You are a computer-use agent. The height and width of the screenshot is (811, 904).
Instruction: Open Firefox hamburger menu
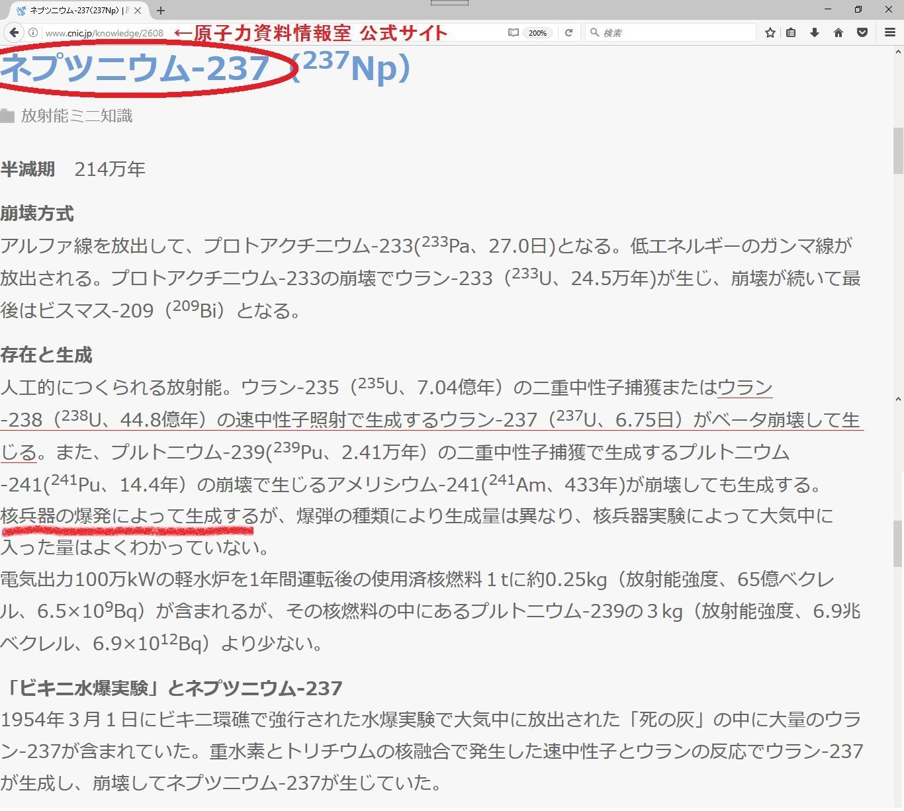point(890,32)
